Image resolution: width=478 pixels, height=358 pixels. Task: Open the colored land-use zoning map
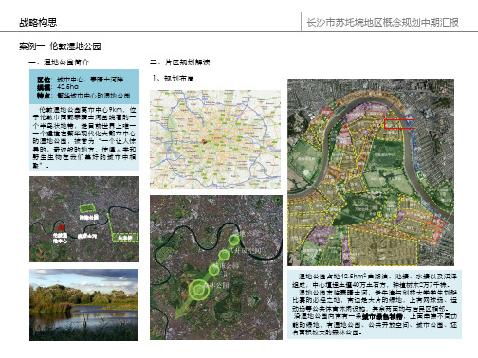(x=371, y=172)
